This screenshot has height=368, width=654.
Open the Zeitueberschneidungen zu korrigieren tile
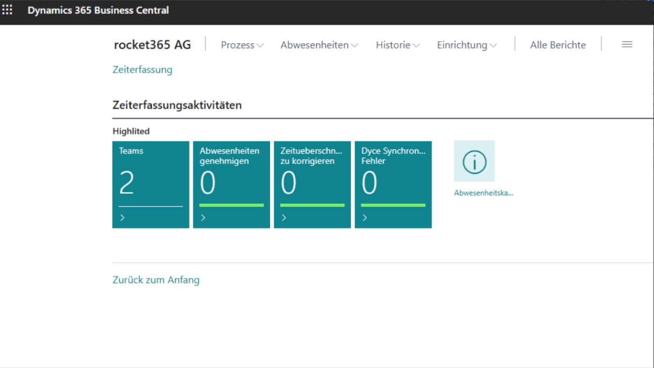[312, 185]
